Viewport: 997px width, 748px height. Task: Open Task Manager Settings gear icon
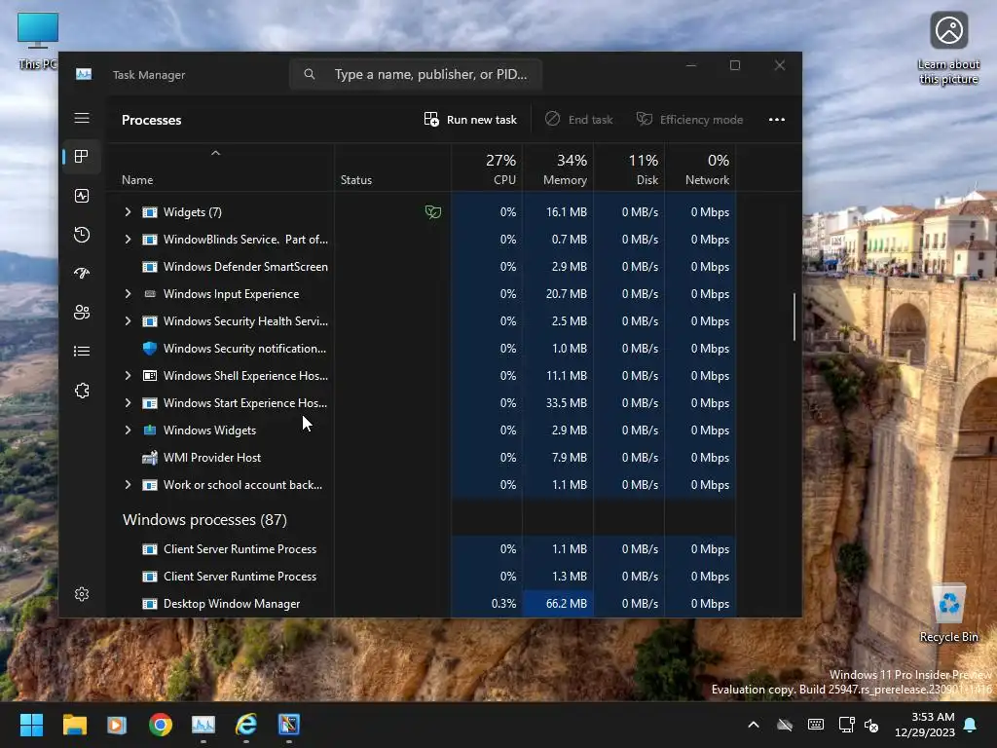pos(82,594)
